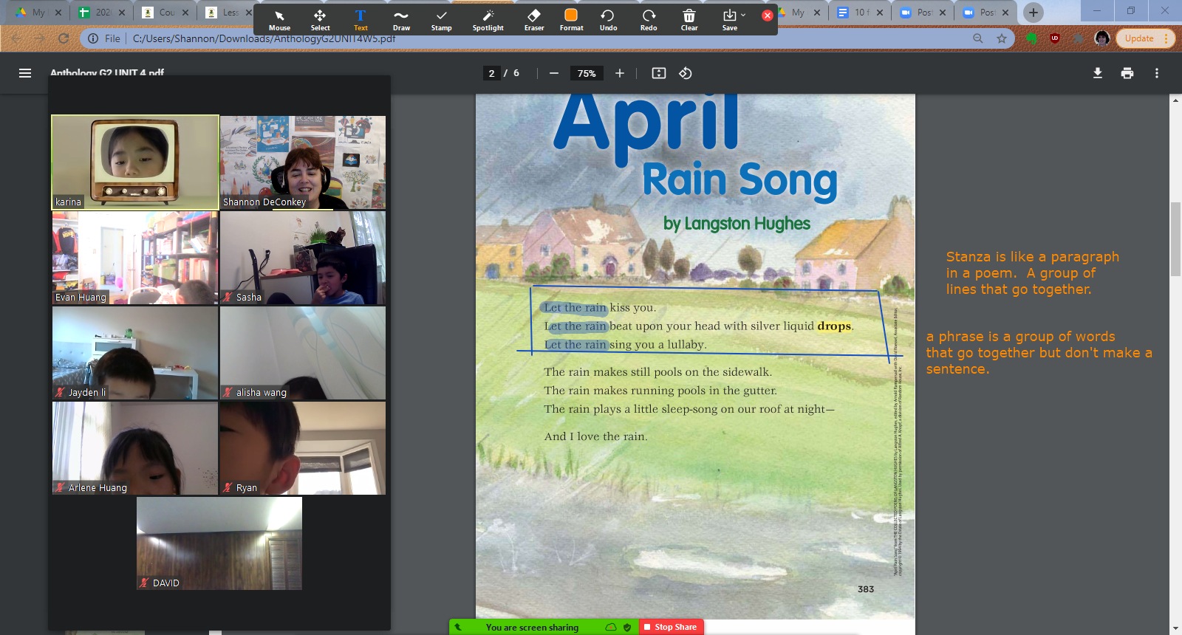
Task: Reload the current browser page
Action: [64, 38]
